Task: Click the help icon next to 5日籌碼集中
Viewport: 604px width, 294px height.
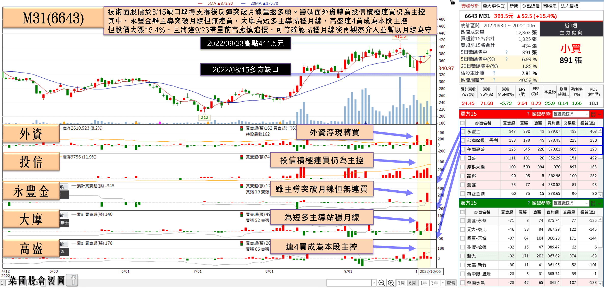Action: tap(506, 52)
